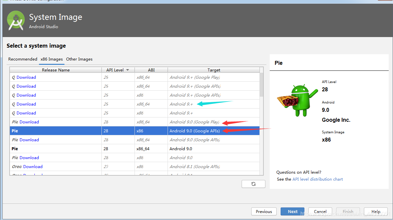This screenshot has height=220, width=393.
Task: Go back with the Previous button
Action: [264, 211]
